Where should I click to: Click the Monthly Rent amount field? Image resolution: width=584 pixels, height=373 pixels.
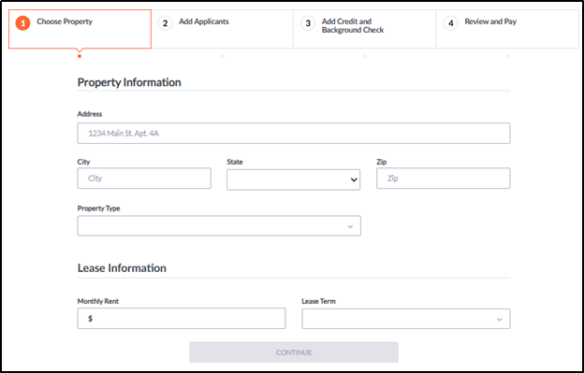point(182,319)
